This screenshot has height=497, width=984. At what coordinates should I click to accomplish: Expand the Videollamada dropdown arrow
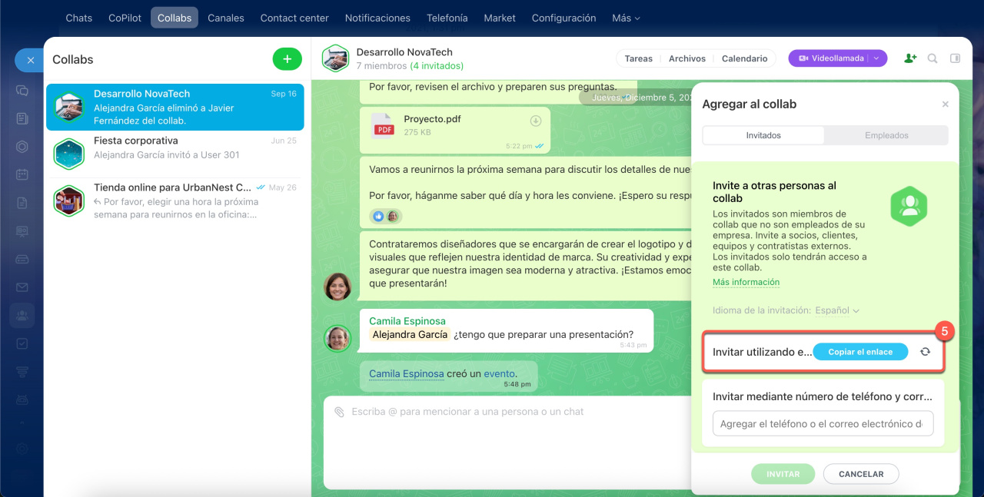[x=876, y=58]
